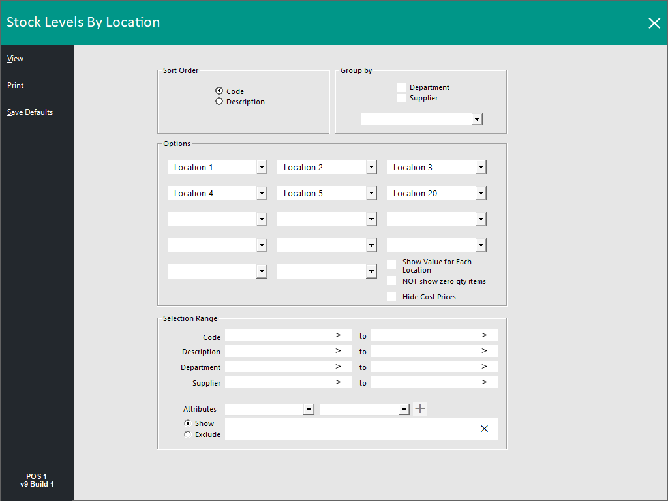Click lookup arrow in Code from field
668x501 pixels.
pos(339,335)
